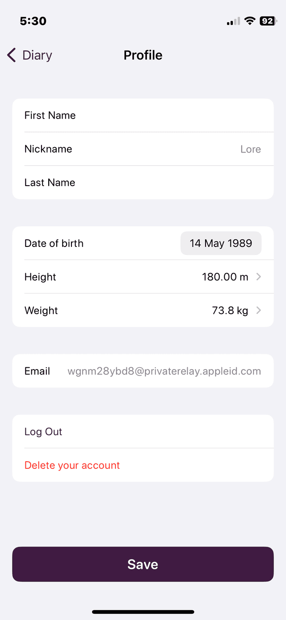Tap the Email address field
Image resolution: width=286 pixels, height=620 pixels.
164,371
